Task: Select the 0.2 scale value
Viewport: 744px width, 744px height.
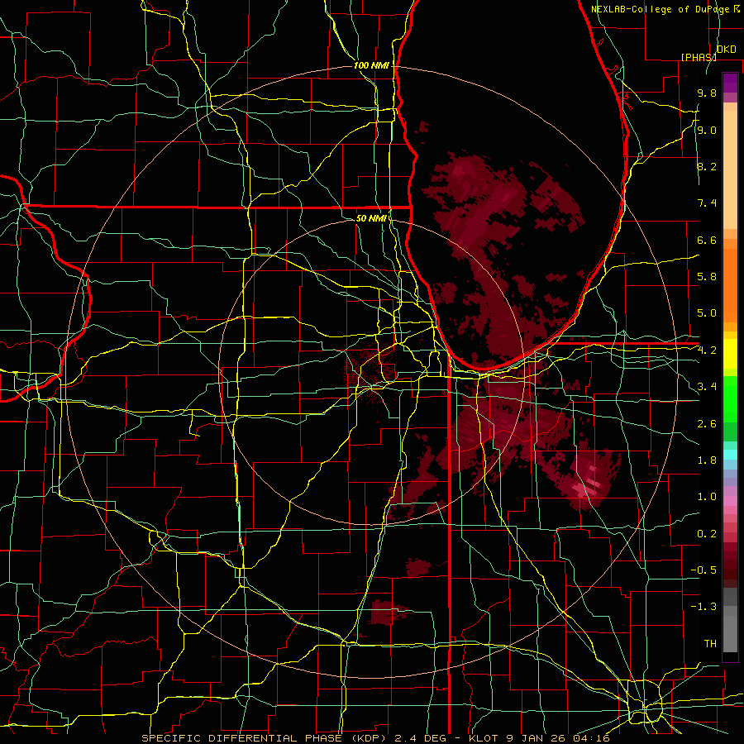Action: pos(707,534)
